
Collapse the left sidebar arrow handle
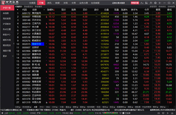pos(14,43)
